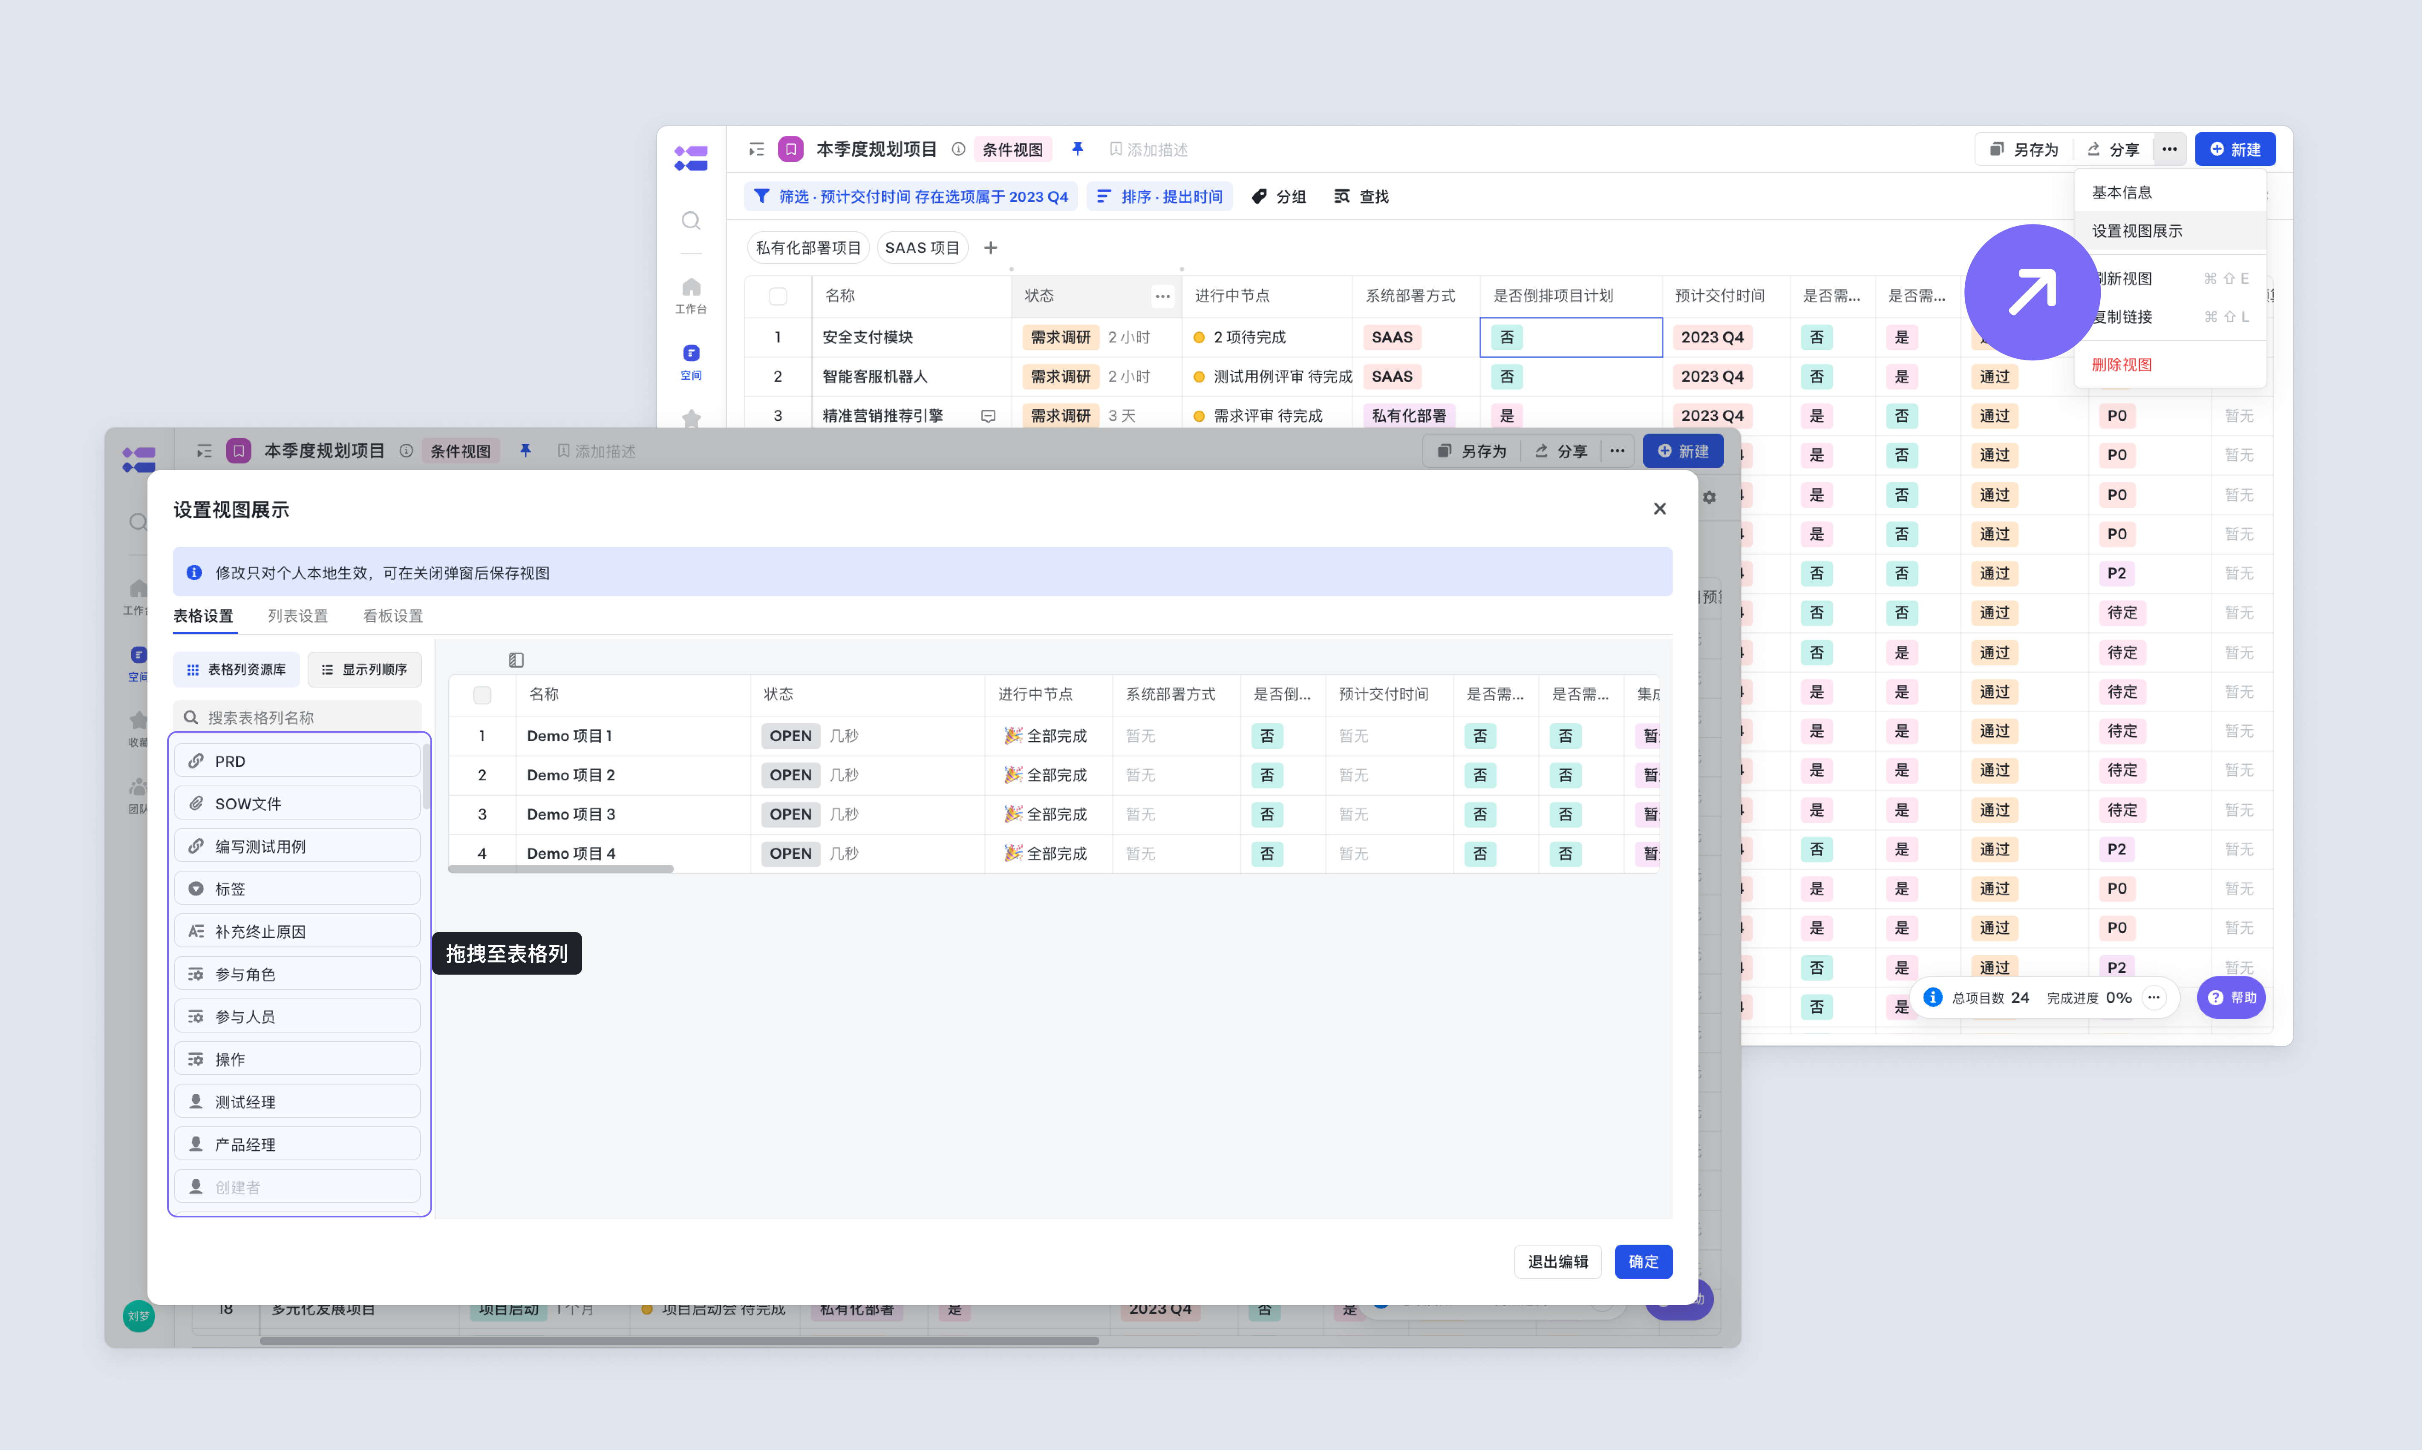Toggle the select-all checkbox in the dialog's preview table
This screenshot has width=2422, height=1450.
[482, 695]
